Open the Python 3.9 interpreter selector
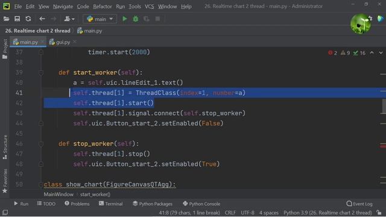Viewport: 386px width, 217px height. [327, 213]
